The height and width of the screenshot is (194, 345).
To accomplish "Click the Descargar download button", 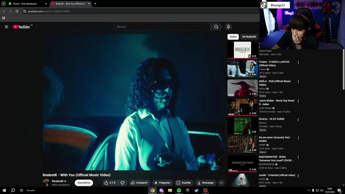I will point(206,183).
